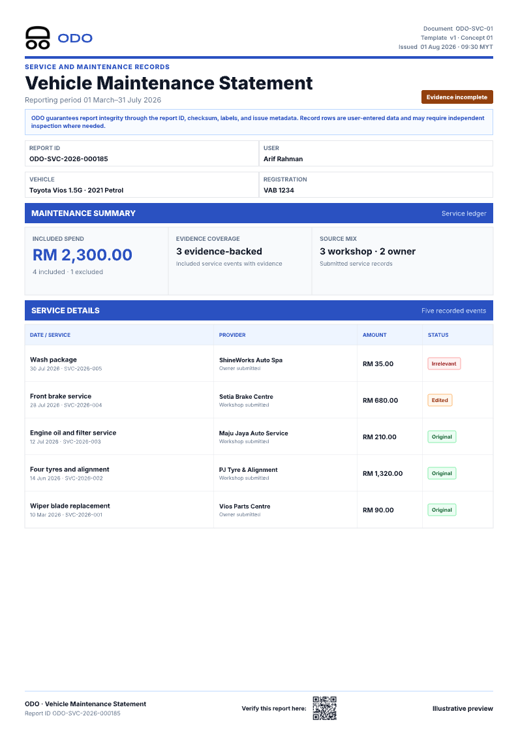Image resolution: width=518 pixels, height=733 pixels.
Task: Click 'Wiper blade replacement' entry
Action: [x=70, y=505]
